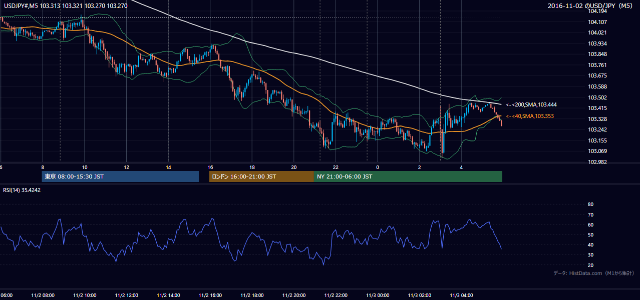Click RSI scale level 70
The height and width of the screenshot is (300, 640).
(x=590, y=214)
